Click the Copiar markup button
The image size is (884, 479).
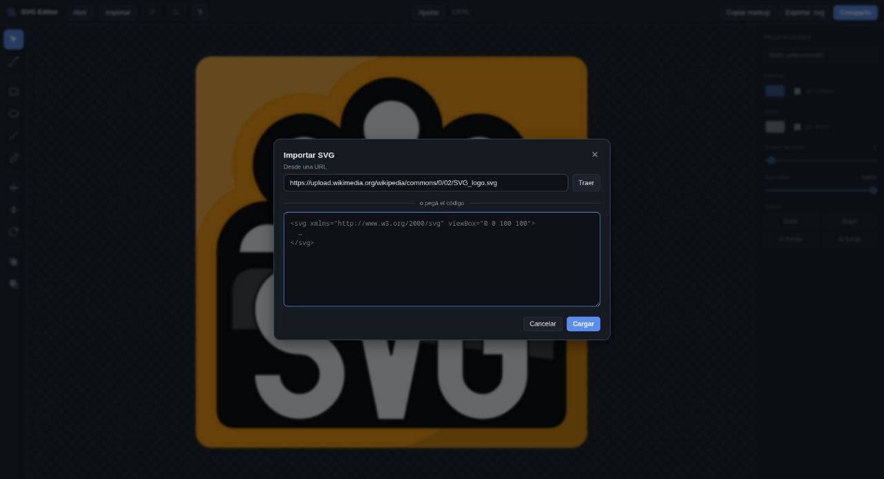748,12
